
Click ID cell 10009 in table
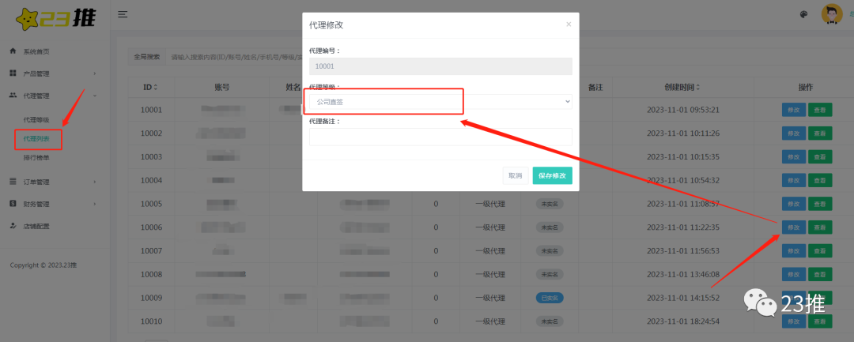(151, 298)
